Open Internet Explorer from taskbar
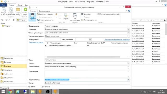Image resolution: width=167 pixels, height=94 pixels. tap(17, 92)
